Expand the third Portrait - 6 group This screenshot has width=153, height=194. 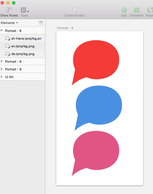[2, 69]
